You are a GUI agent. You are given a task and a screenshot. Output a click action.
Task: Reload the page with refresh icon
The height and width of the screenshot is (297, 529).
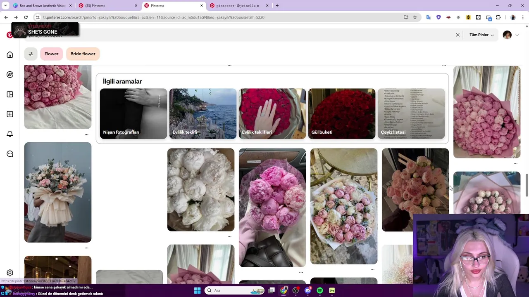click(x=26, y=17)
